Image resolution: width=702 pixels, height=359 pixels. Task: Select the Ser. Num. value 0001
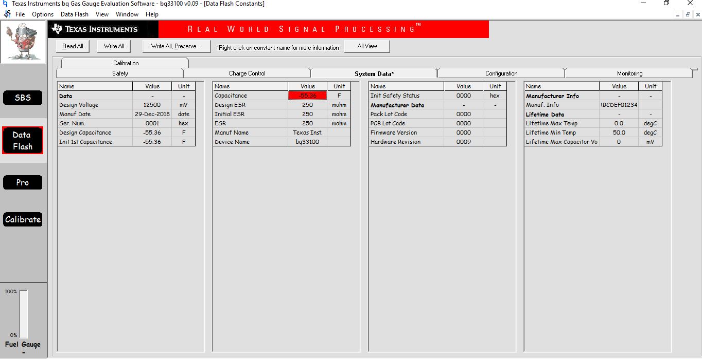pos(152,123)
